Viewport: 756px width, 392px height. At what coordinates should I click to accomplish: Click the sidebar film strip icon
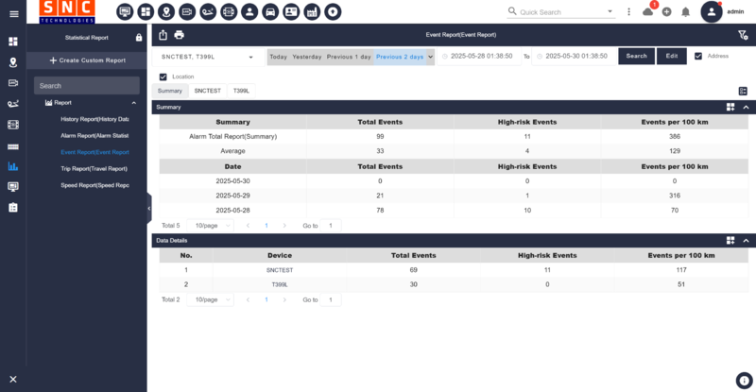click(x=13, y=125)
